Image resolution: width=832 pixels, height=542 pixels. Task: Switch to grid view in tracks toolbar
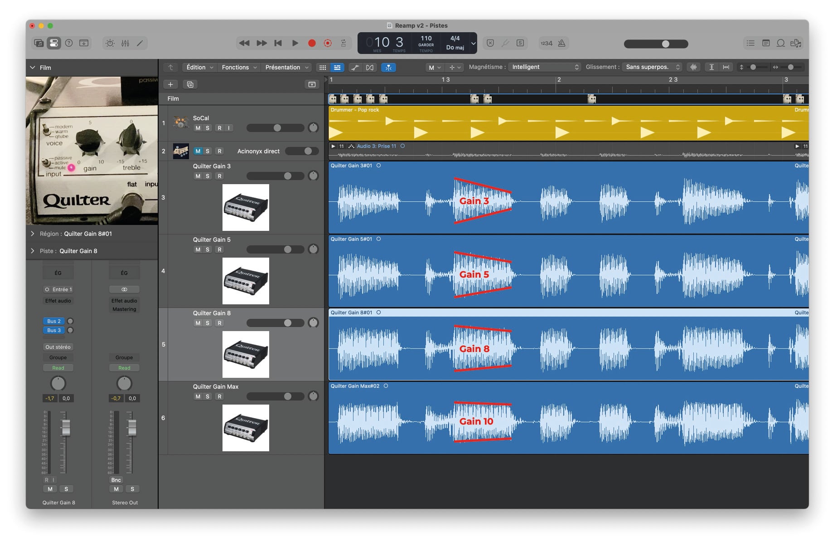tap(323, 68)
